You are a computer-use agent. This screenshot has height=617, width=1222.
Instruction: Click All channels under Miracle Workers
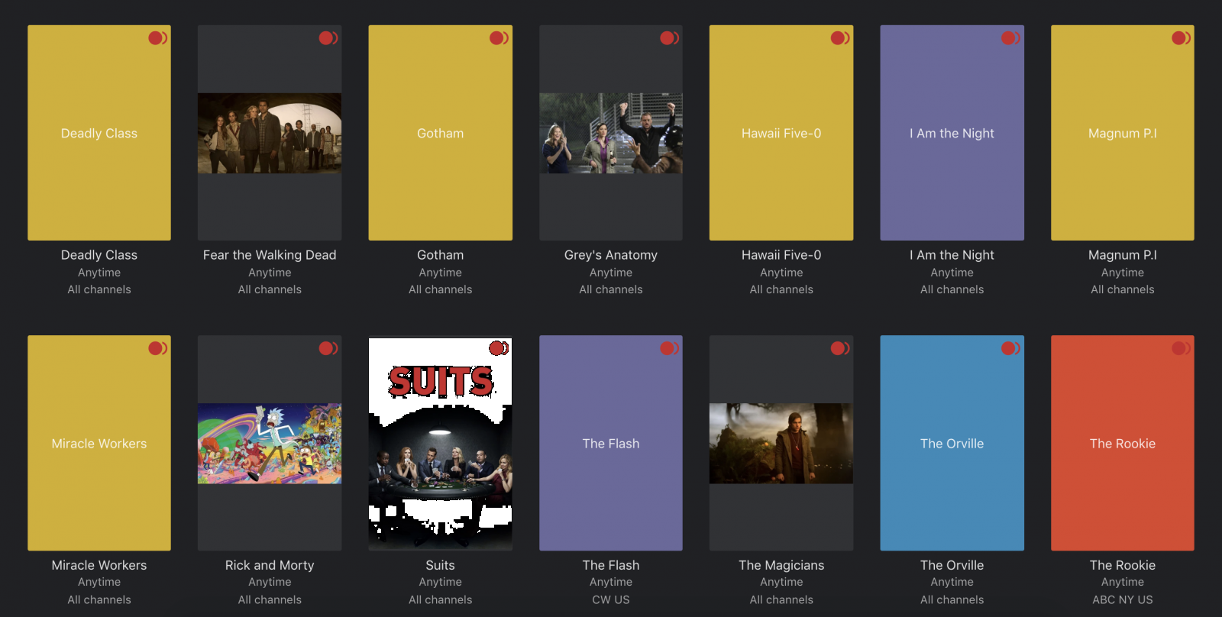99,599
